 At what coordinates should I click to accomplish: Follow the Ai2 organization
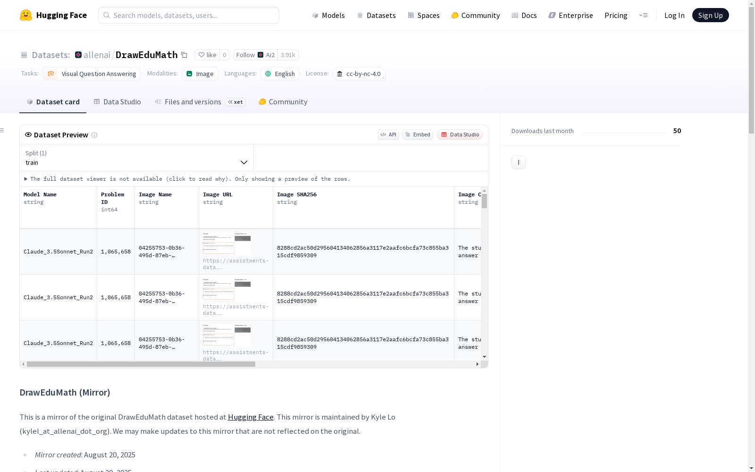[255, 55]
